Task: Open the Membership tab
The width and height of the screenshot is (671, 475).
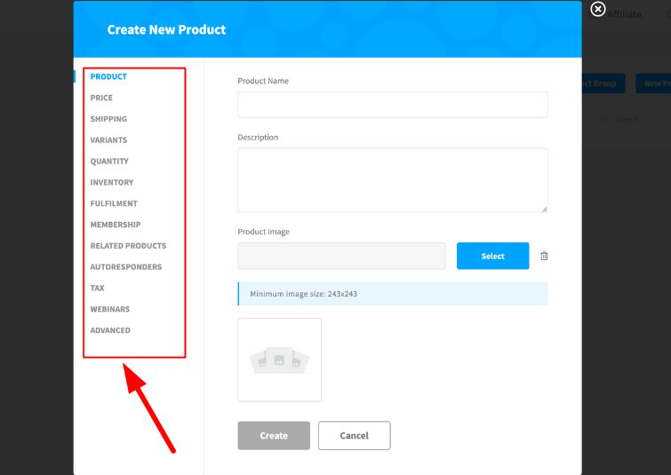Action: 116,225
